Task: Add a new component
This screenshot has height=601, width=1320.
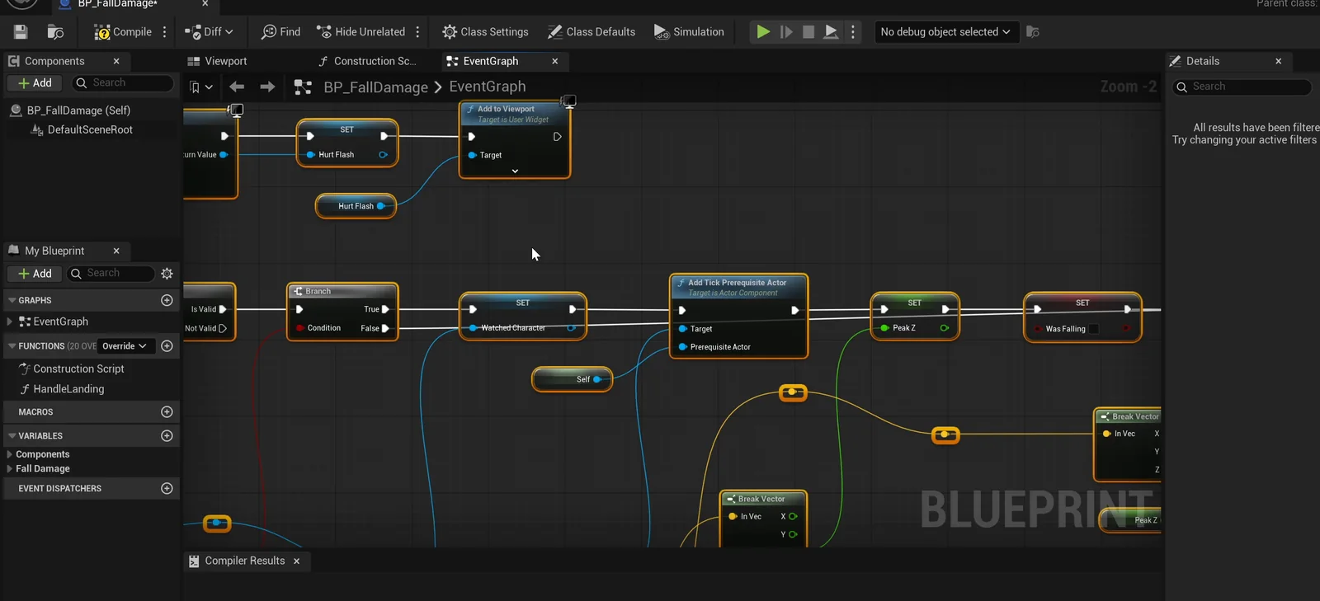Action: [x=35, y=83]
